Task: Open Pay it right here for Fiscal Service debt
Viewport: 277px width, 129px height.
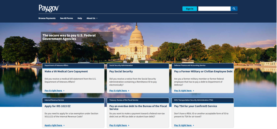Action: point(118,125)
